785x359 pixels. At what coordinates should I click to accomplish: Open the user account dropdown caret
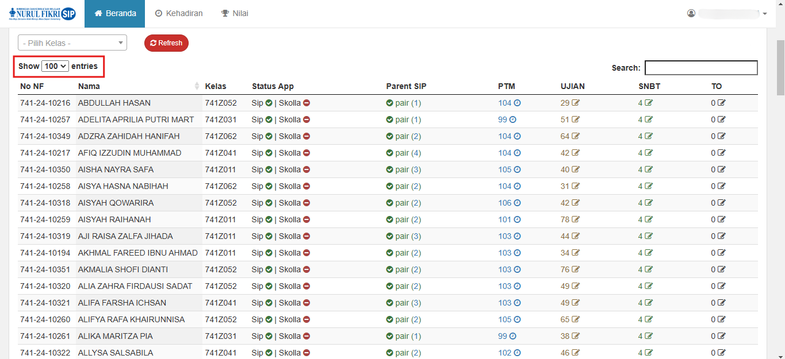point(764,14)
